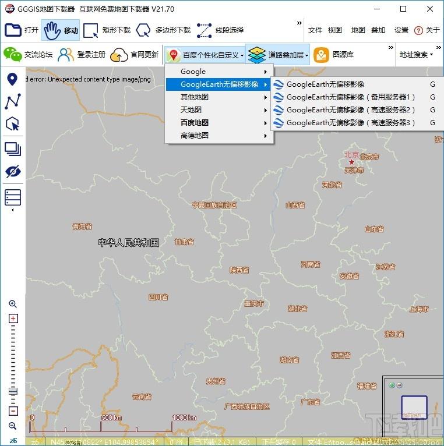
Task: Click the 北京 star marker on map
Action: [351, 162]
